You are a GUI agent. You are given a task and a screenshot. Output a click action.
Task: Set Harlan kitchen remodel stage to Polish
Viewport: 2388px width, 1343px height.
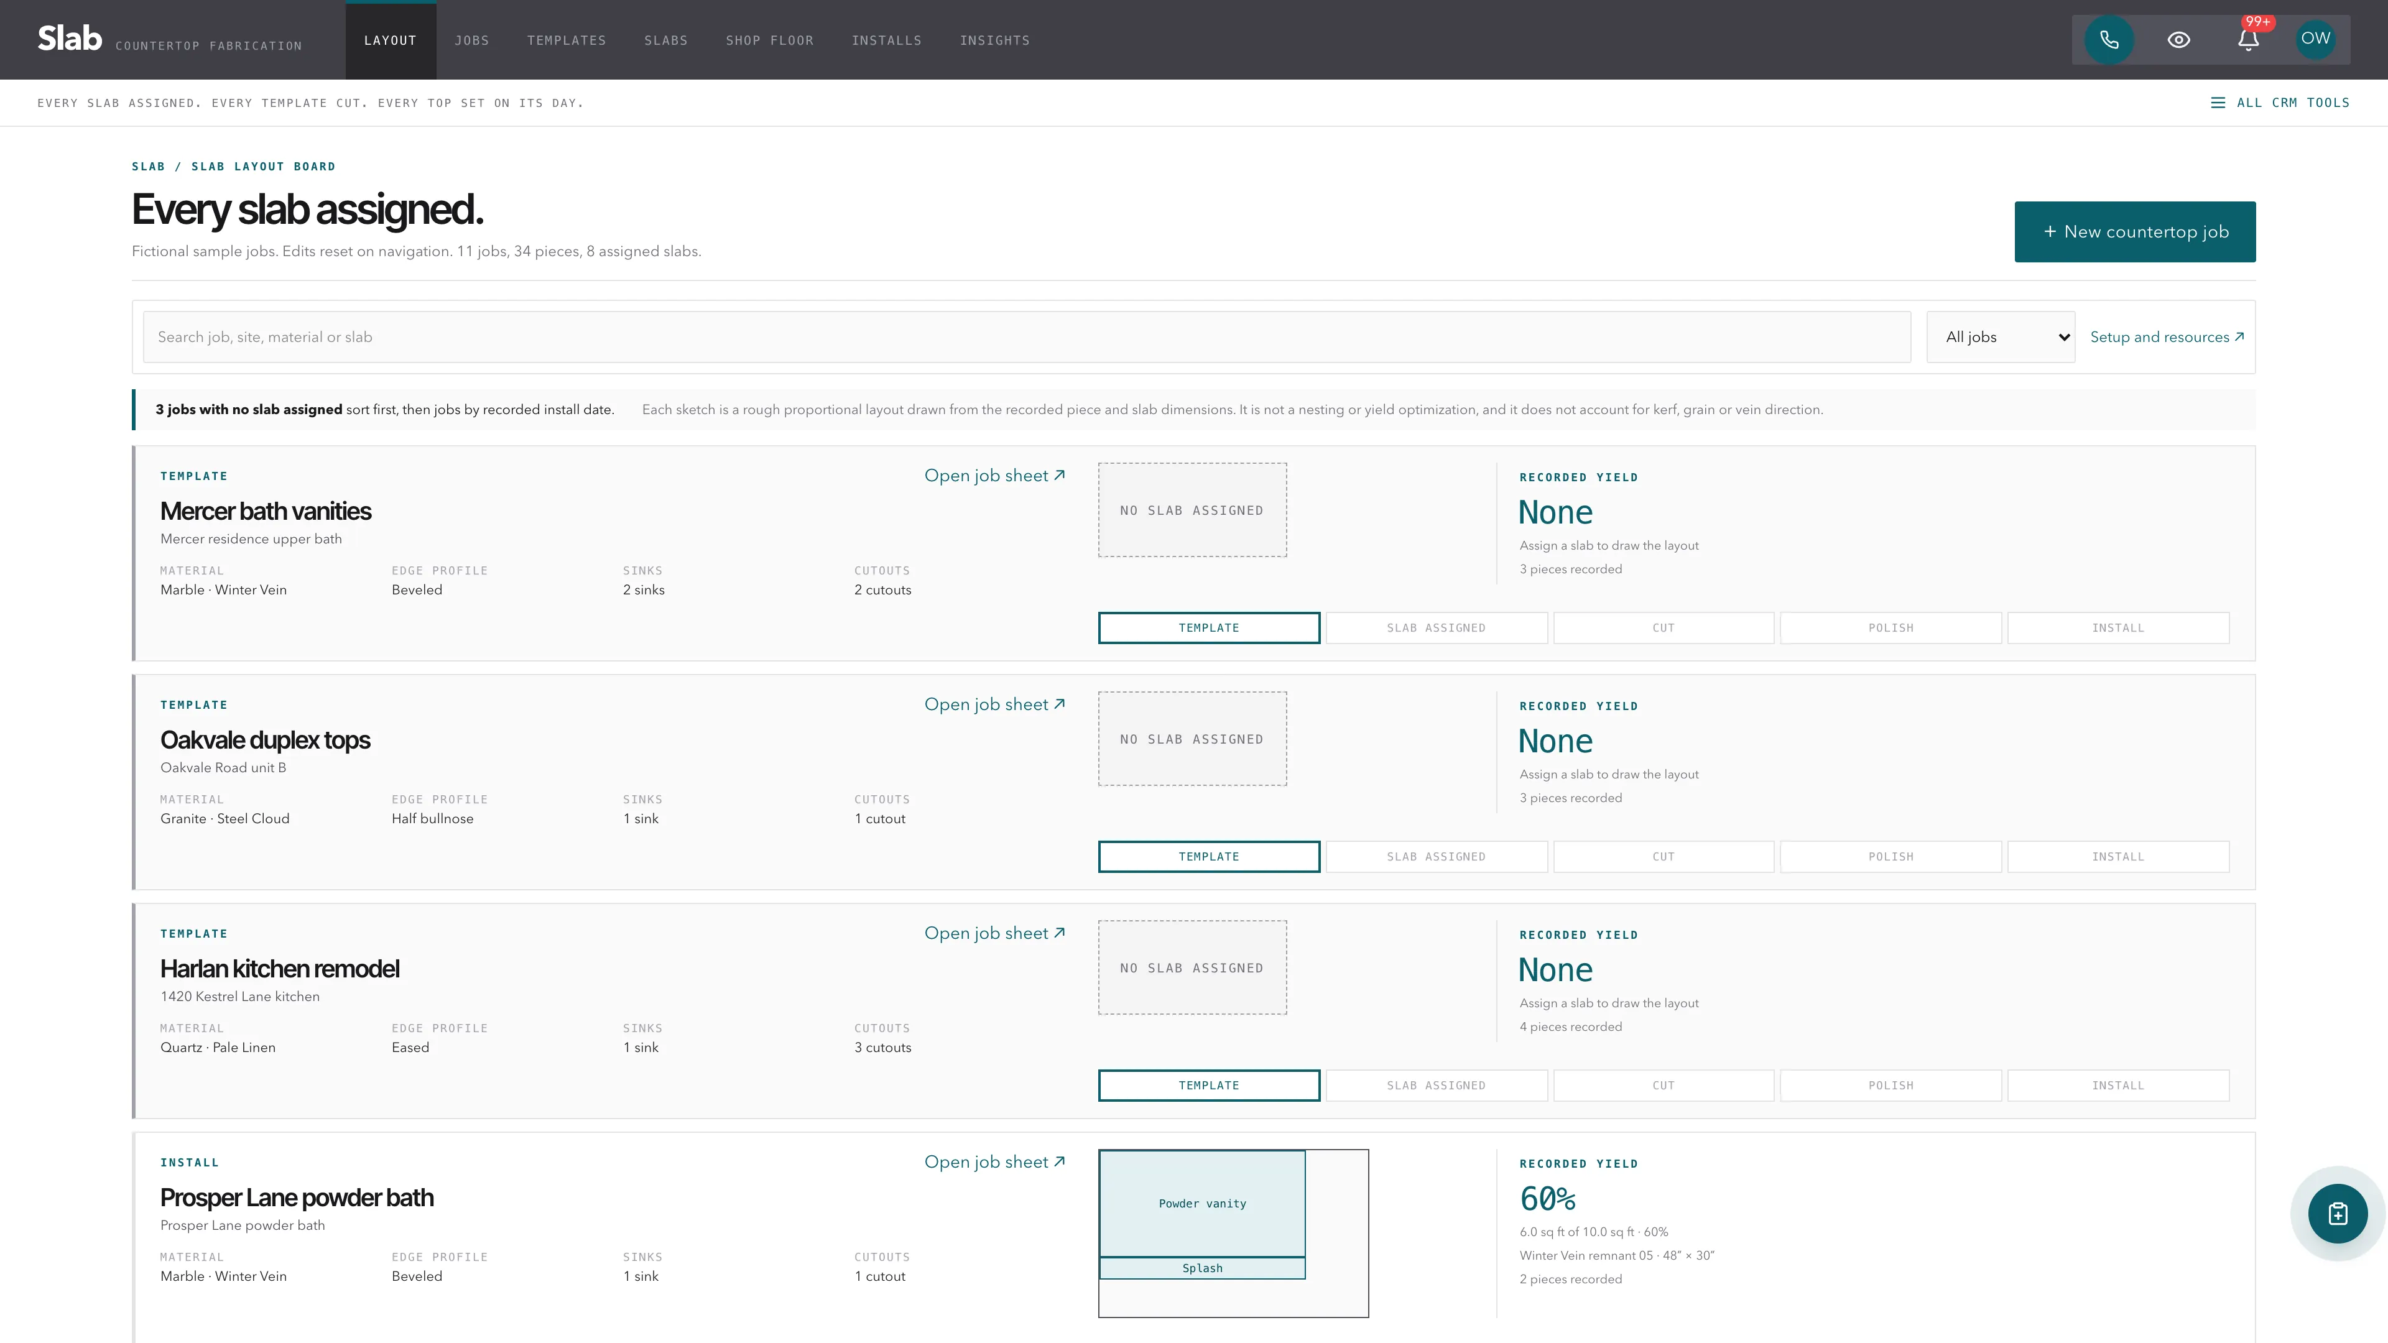coord(1890,1086)
